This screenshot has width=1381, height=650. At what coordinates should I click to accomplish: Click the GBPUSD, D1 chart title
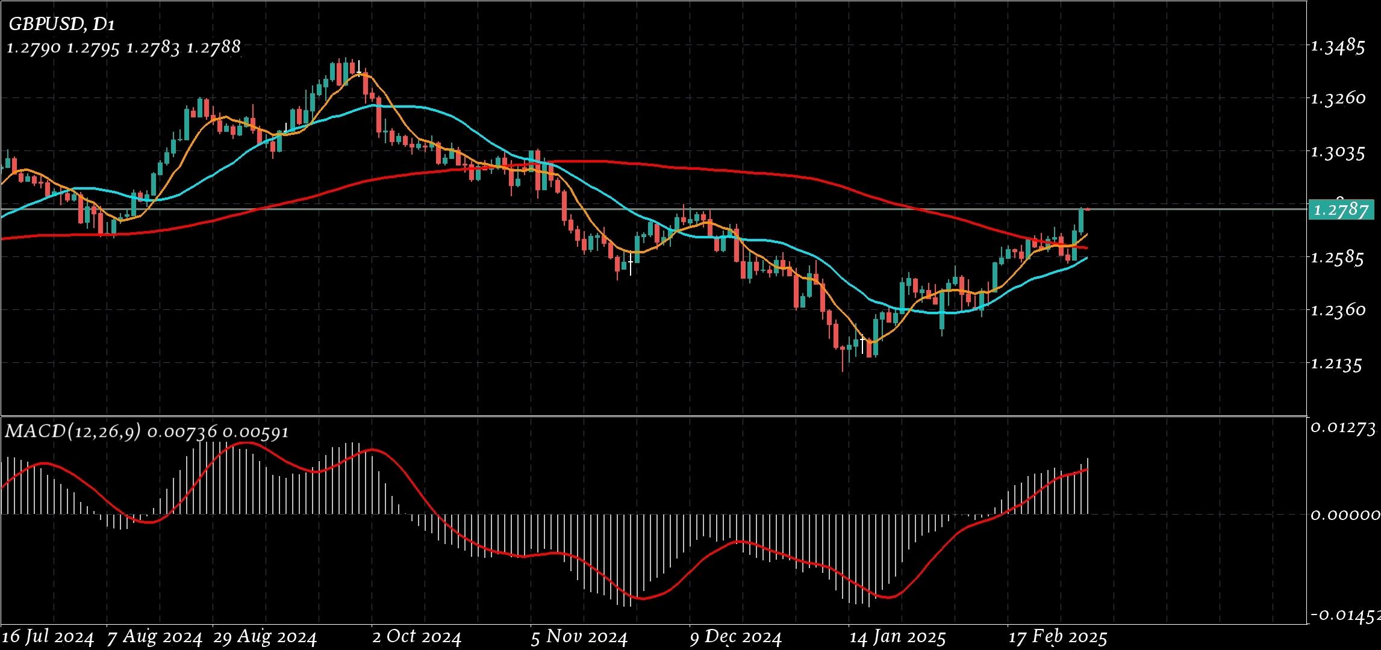pyautogui.click(x=61, y=24)
